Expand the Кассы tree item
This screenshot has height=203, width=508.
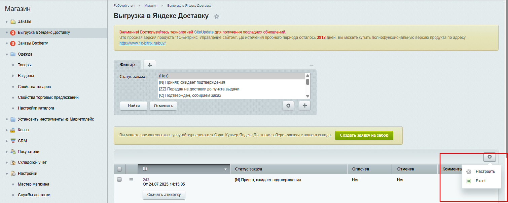coord(7,130)
